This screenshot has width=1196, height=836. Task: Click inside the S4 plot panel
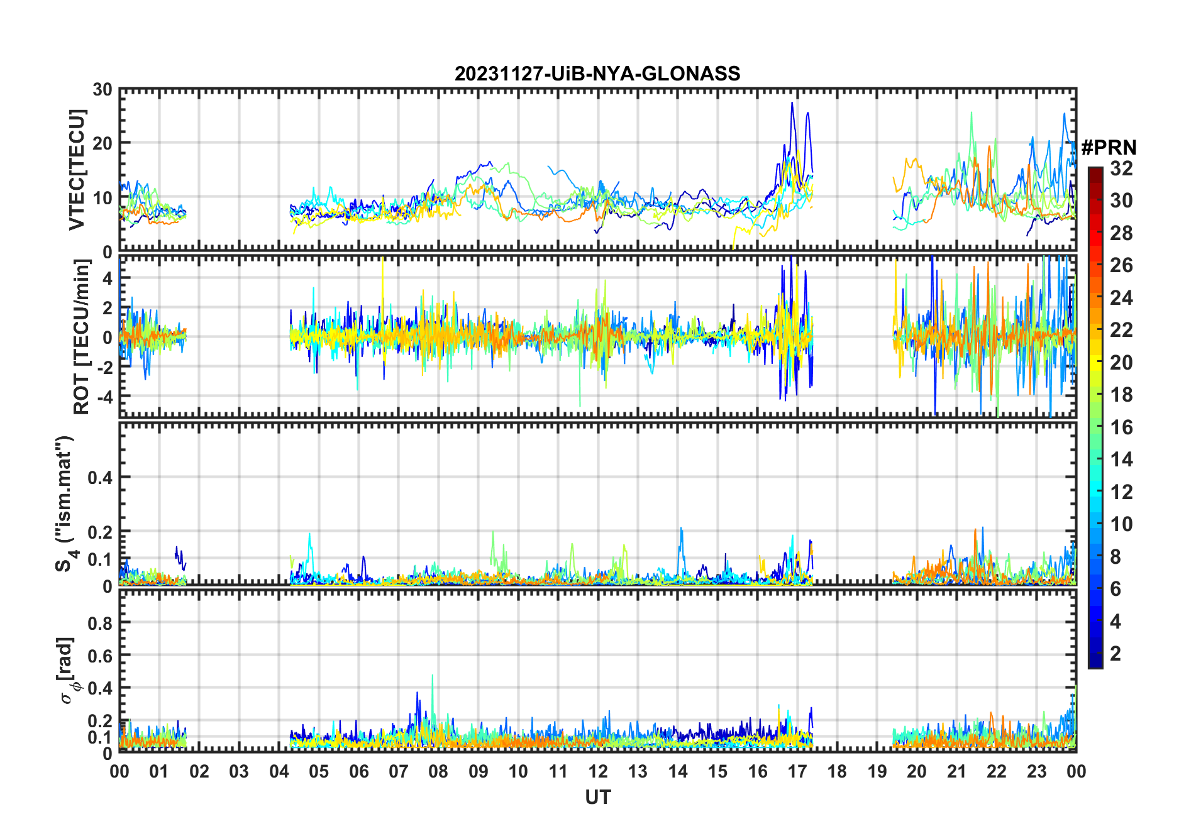point(597,504)
